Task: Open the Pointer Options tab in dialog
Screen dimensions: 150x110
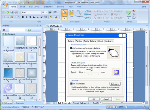Action: pos(90,41)
